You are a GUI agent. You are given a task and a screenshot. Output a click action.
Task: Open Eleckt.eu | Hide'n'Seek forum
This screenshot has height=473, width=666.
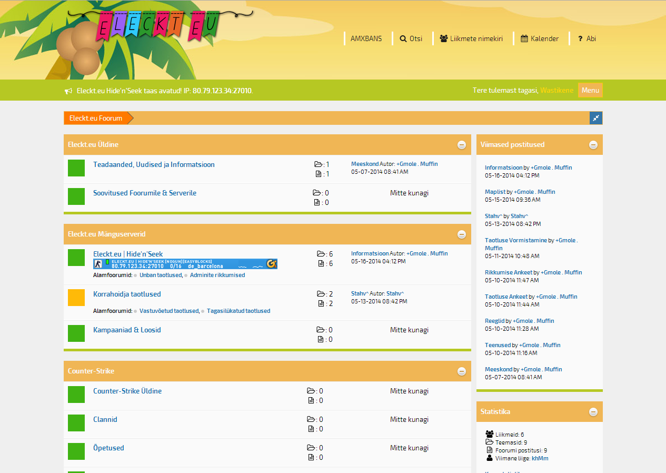point(128,254)
